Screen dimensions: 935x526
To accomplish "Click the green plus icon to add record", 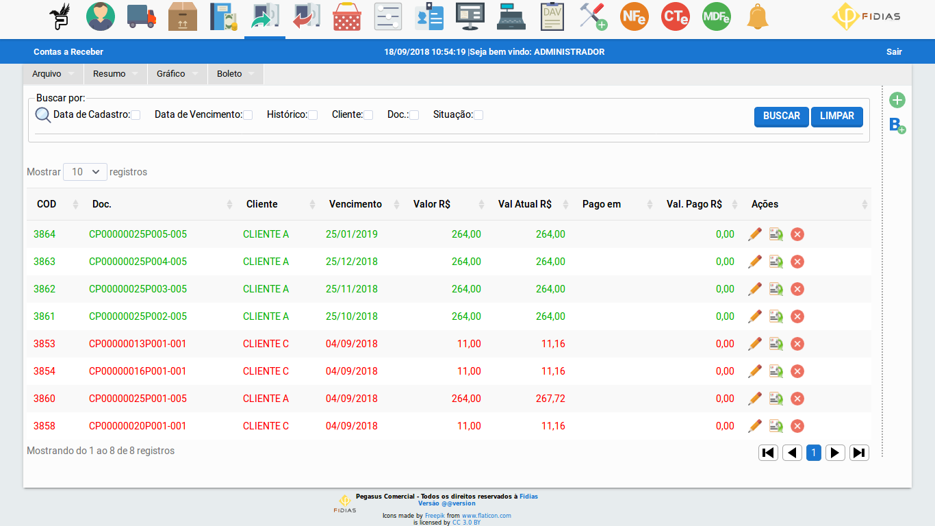I will (x=897, y=100).
